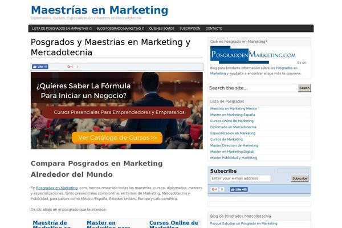Focus the Search the site field
The image size is (342, 228).
tap(253, 88)
